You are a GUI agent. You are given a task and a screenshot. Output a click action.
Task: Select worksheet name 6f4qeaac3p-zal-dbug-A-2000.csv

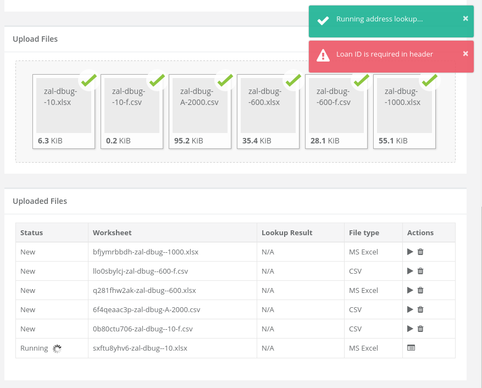[x=146, y=309]
